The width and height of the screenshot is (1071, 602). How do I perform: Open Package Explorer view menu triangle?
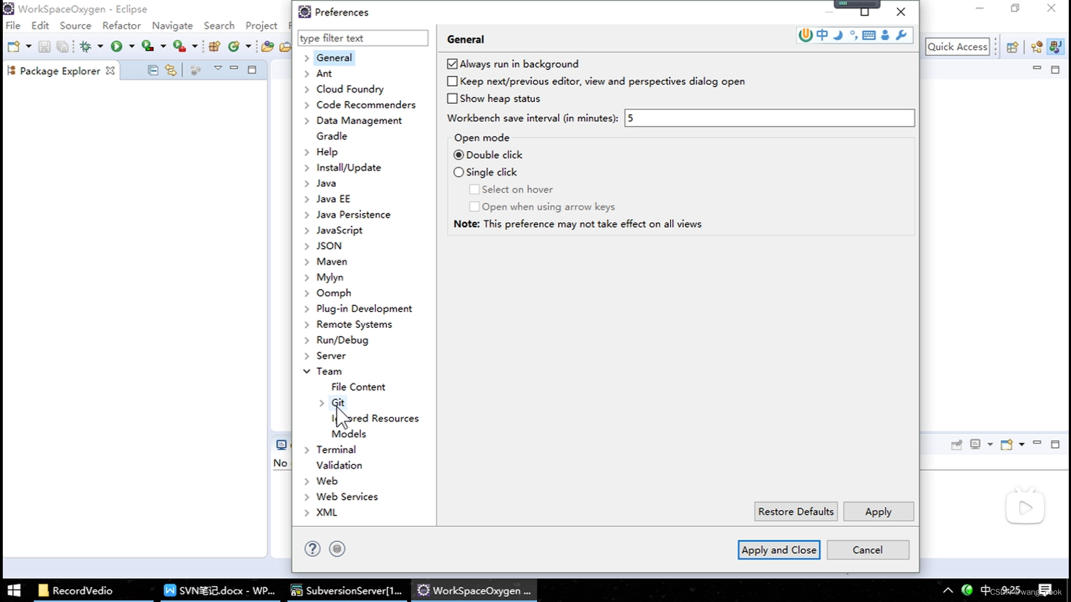click(x=218, y=69)
